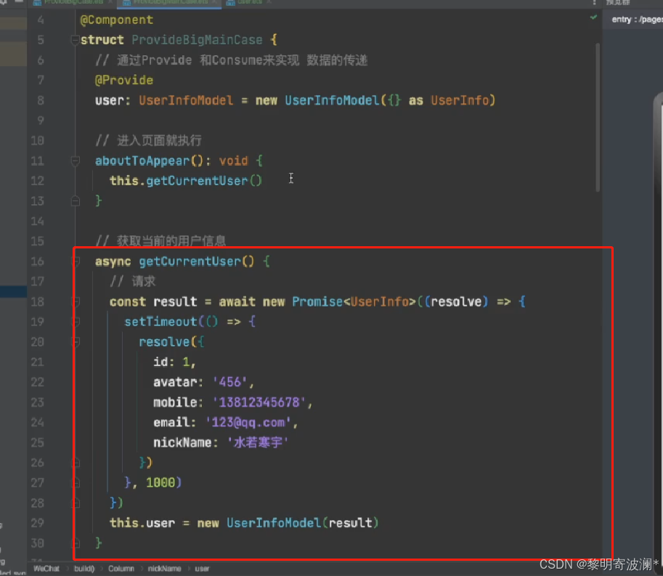Image resolution: width=663 pixels, height=576 pixels.
Task: Click Promise<UserInfo> on line 18
Action: pos(354,301)
